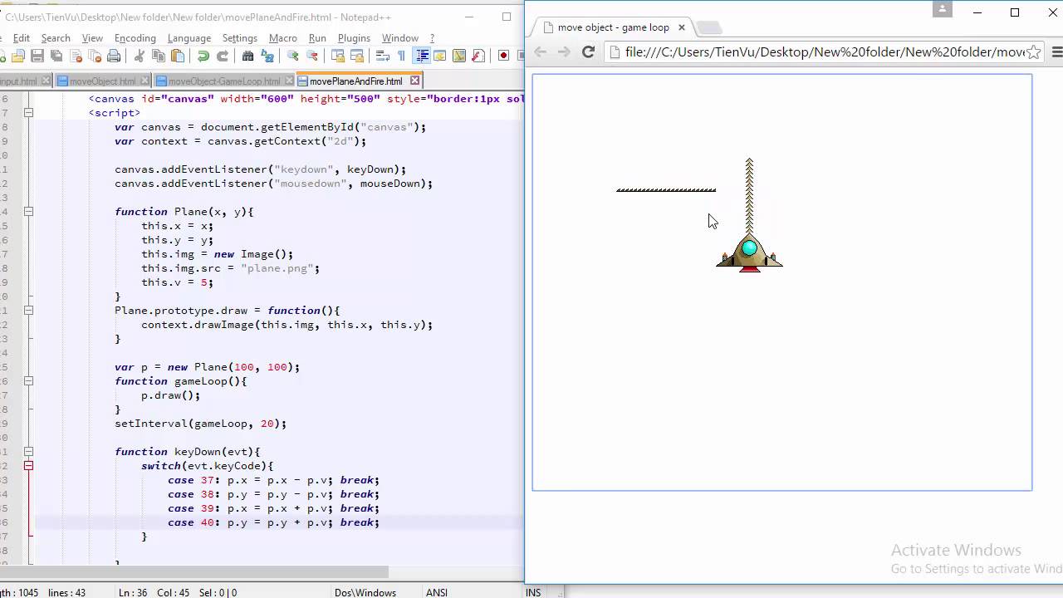The width and height of the screenshot is (1063, 598).
Task: Open the Run menu
Action: tap(317, 38)
